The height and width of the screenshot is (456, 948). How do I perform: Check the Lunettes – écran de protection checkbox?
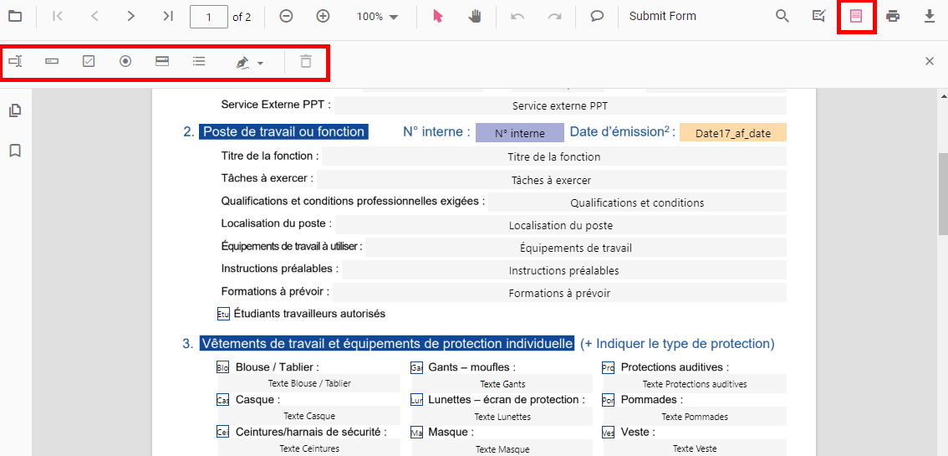pyautogui.click(x=416, y=400)
